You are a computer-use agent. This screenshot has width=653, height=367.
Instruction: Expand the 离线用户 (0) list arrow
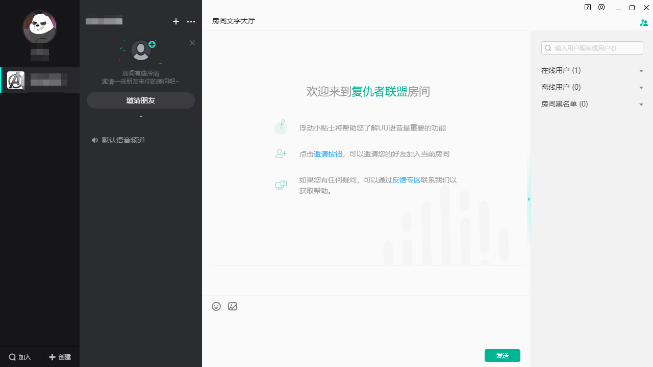(x=641, y=88)
